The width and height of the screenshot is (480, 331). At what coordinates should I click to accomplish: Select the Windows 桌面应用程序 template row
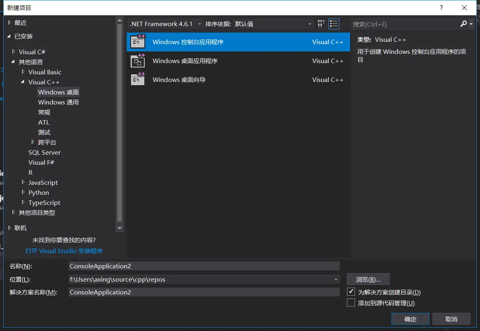point(238,61)
